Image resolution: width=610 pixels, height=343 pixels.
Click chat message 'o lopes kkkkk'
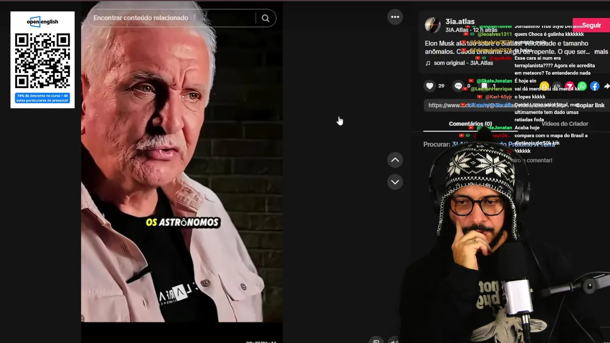pyautogui.click(x=530, y=97)
